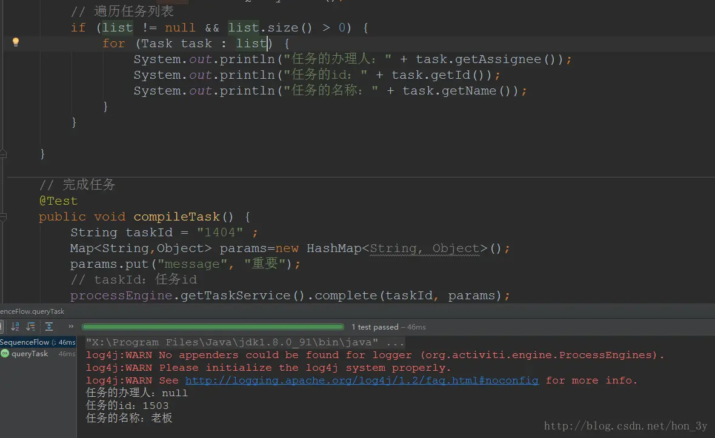
Task: Place cursor on the @Test annotation
Action: [x=58, y=201]
